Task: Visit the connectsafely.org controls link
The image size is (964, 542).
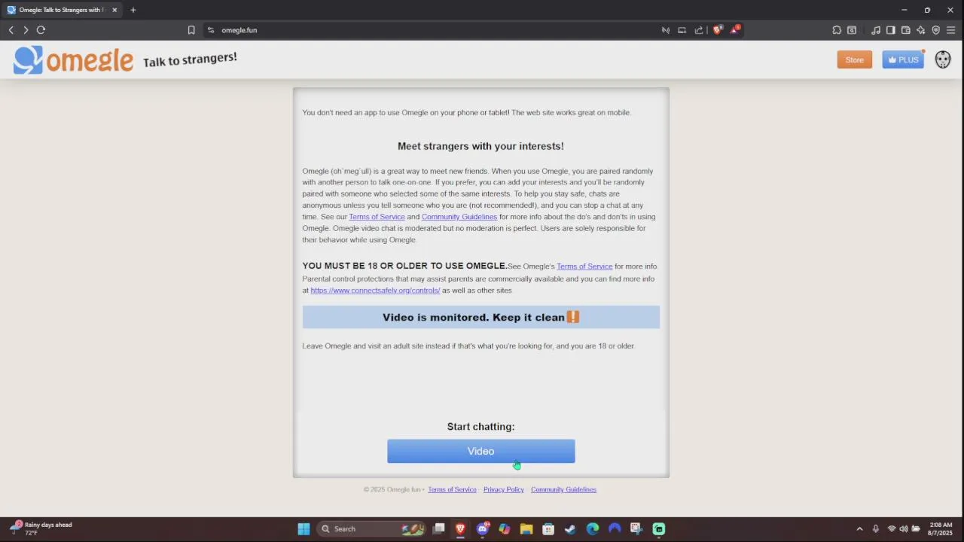Action: tap(375, 291)
